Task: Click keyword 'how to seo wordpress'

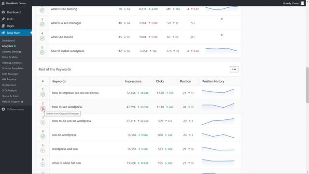Action: 67,107
